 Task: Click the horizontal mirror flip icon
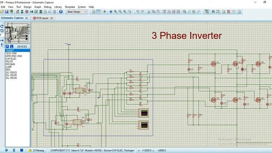tap(2, 40)
